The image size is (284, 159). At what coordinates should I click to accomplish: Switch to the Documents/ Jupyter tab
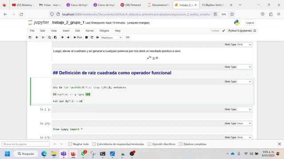[158, 5]
